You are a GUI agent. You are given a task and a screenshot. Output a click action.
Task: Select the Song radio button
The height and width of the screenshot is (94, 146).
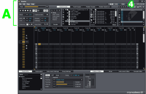click(x=52, y=13)
